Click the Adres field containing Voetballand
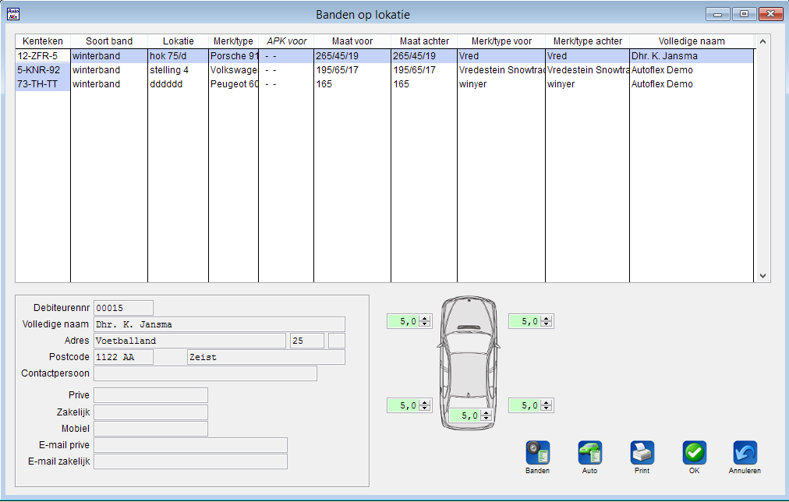789x502 pixels. coord(189,341)
